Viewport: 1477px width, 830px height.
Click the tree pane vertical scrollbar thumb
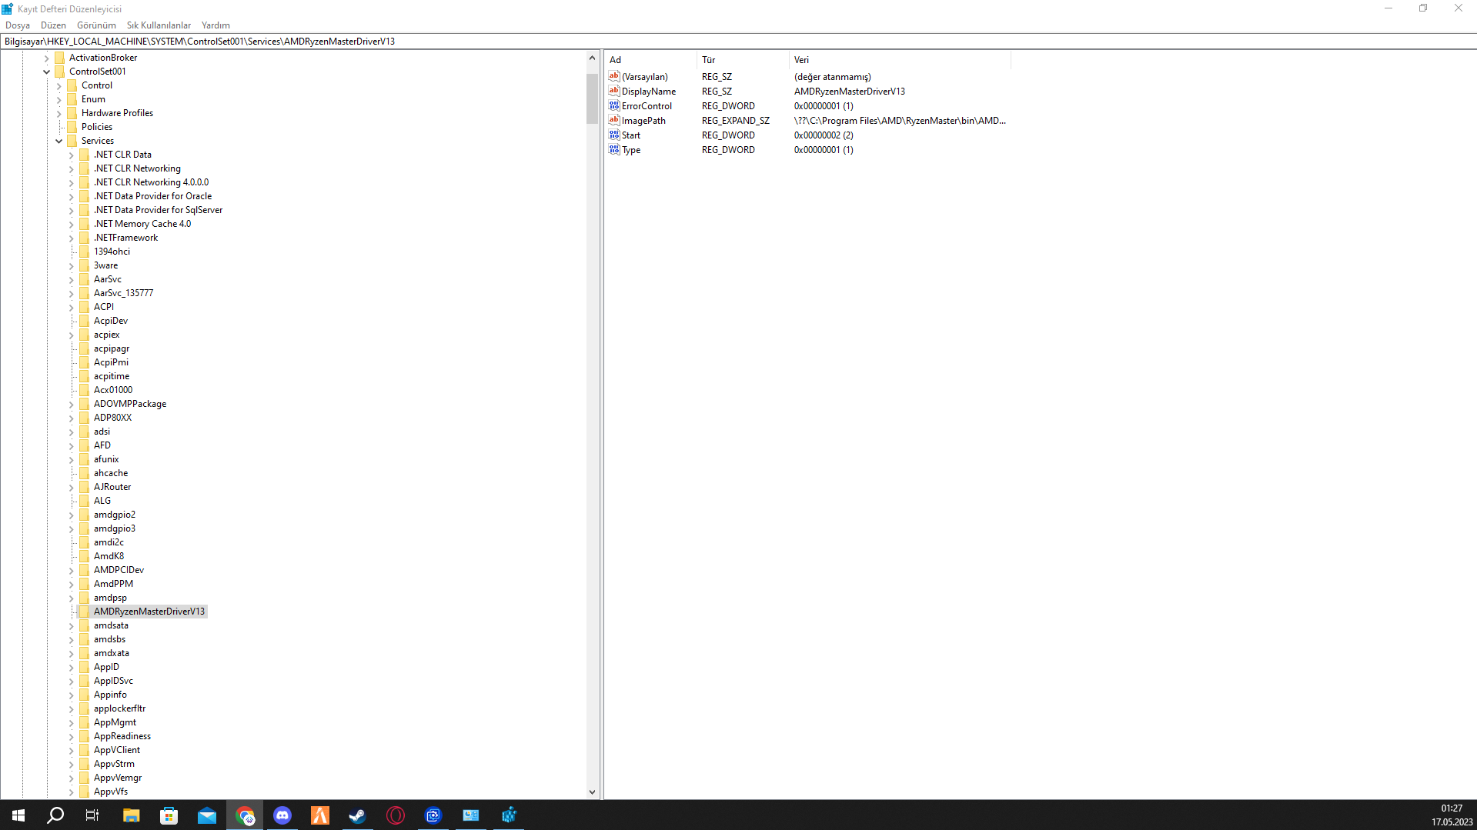(x=592, y=98)
